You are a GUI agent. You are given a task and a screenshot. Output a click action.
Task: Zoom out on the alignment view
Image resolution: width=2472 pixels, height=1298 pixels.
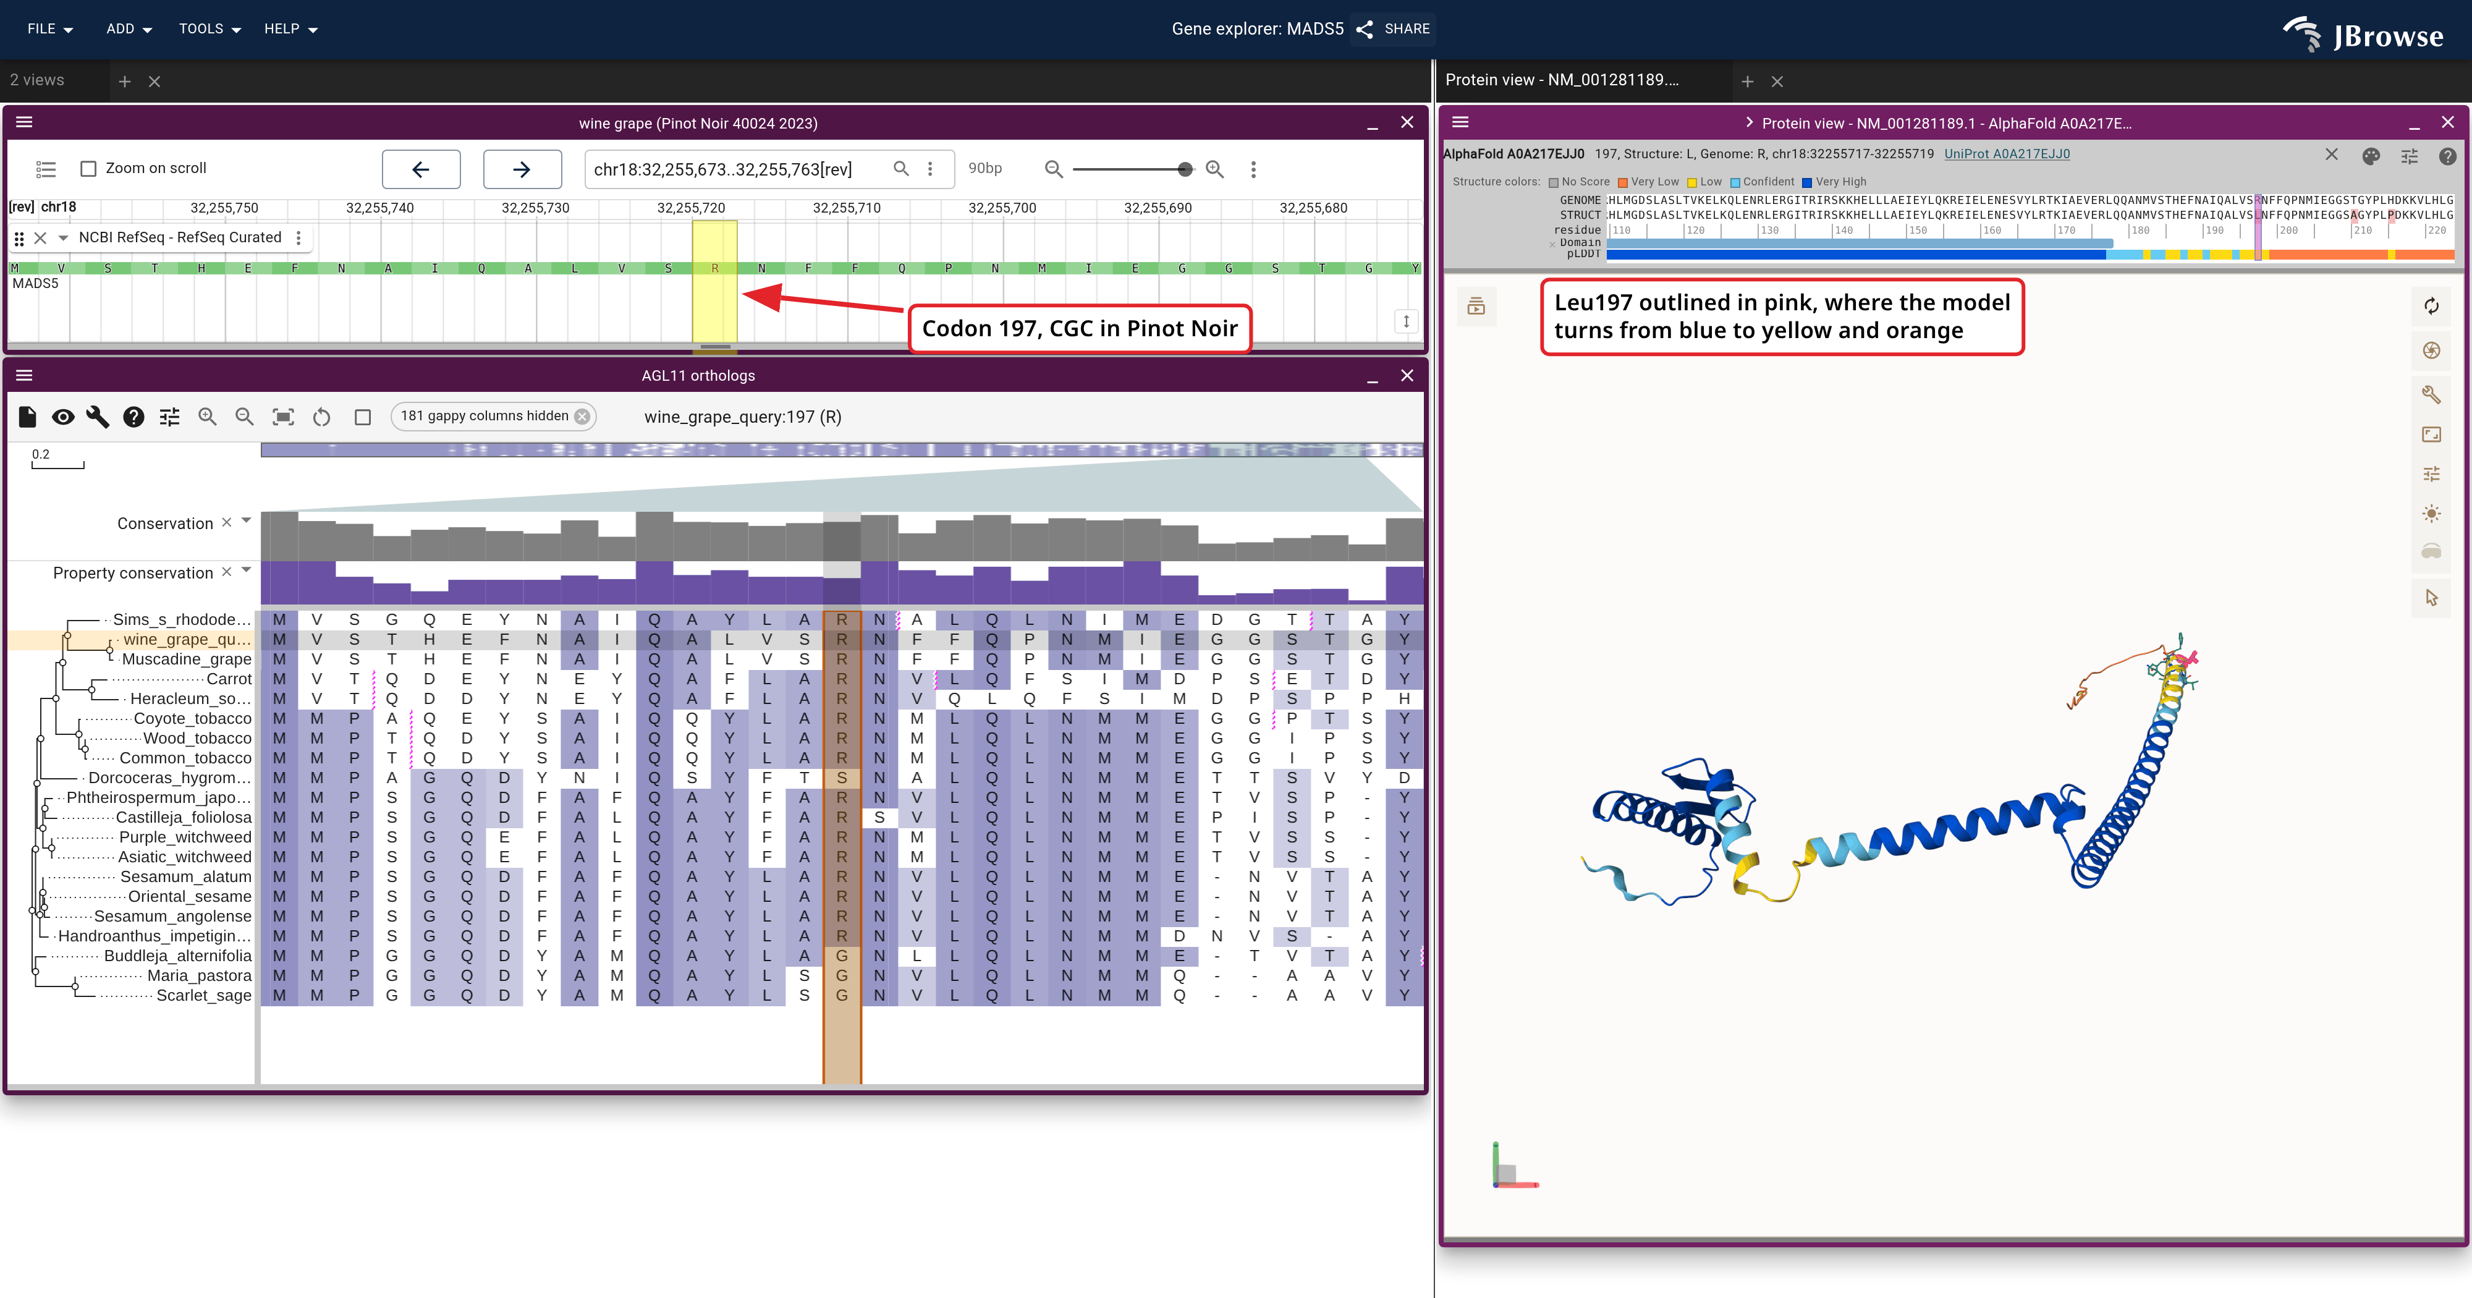point(245,417)
